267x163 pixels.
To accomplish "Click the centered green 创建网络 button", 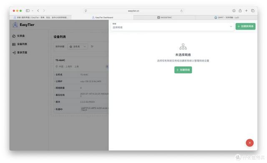I will click(x=183, y=70).
